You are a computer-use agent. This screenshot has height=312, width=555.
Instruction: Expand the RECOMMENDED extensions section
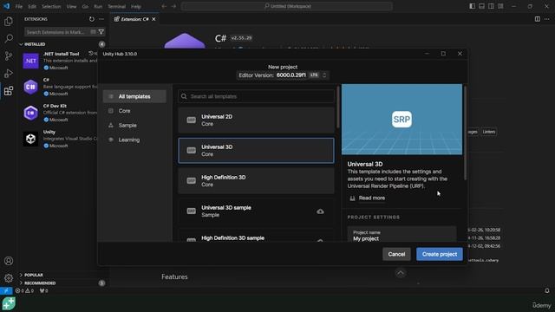coord(40,283)
